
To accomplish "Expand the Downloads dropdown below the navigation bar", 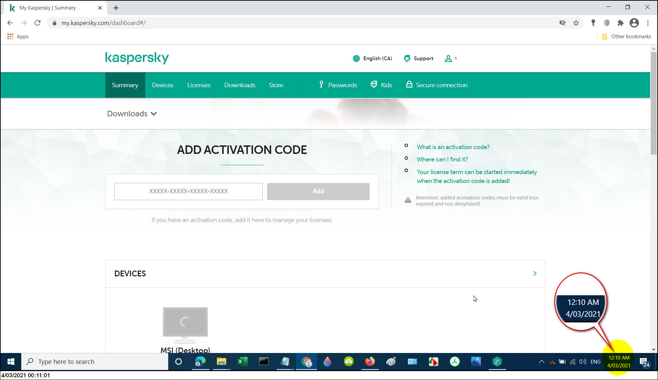I will (132, 114).
